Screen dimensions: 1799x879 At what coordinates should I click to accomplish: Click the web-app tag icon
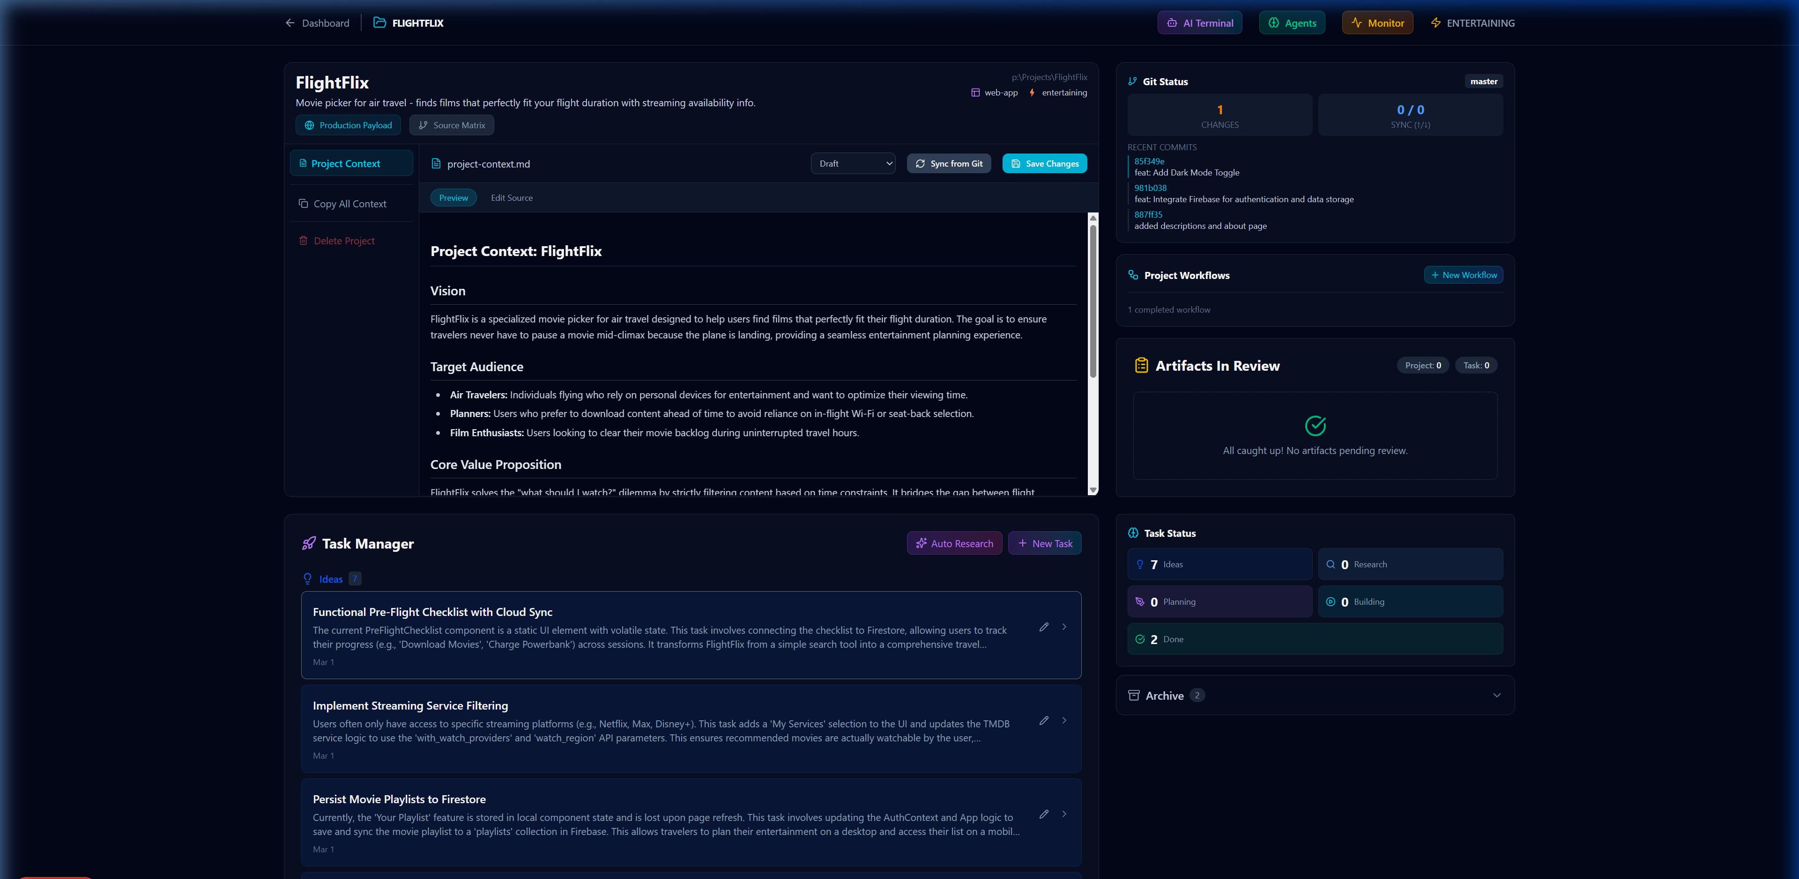975,92
